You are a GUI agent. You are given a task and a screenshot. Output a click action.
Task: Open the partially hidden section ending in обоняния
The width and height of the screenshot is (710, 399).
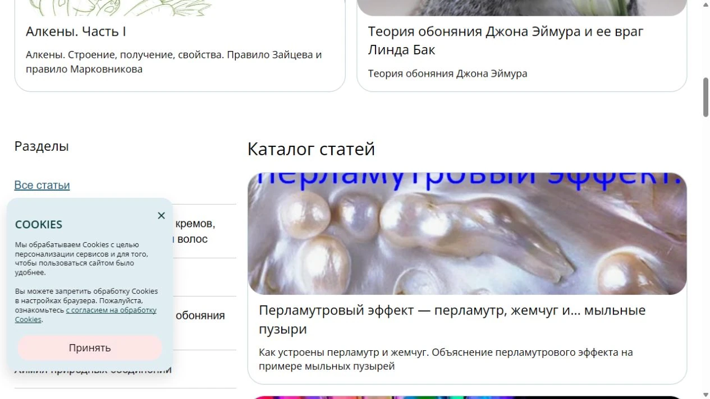(200, 316)
